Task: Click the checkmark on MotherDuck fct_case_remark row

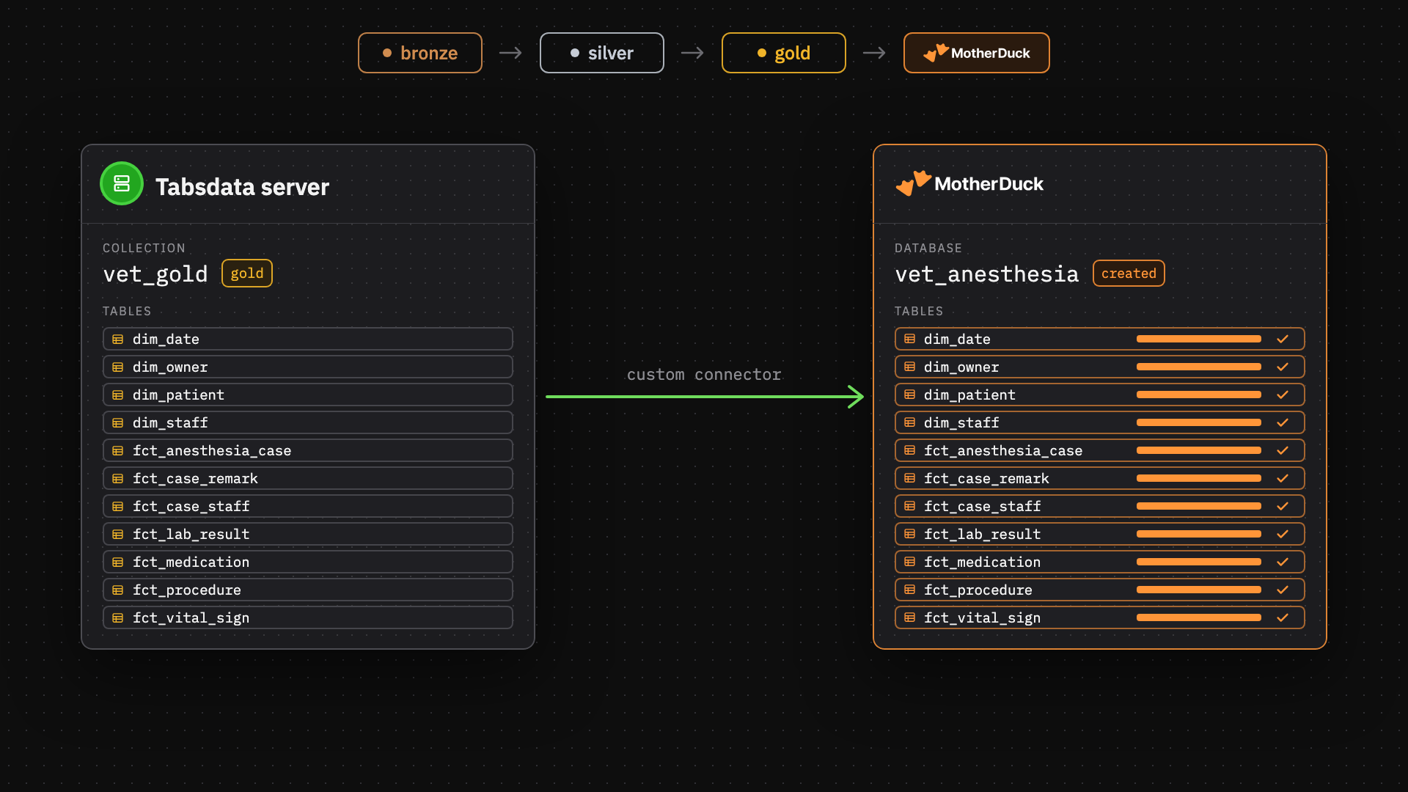Action: [1283, 478]
